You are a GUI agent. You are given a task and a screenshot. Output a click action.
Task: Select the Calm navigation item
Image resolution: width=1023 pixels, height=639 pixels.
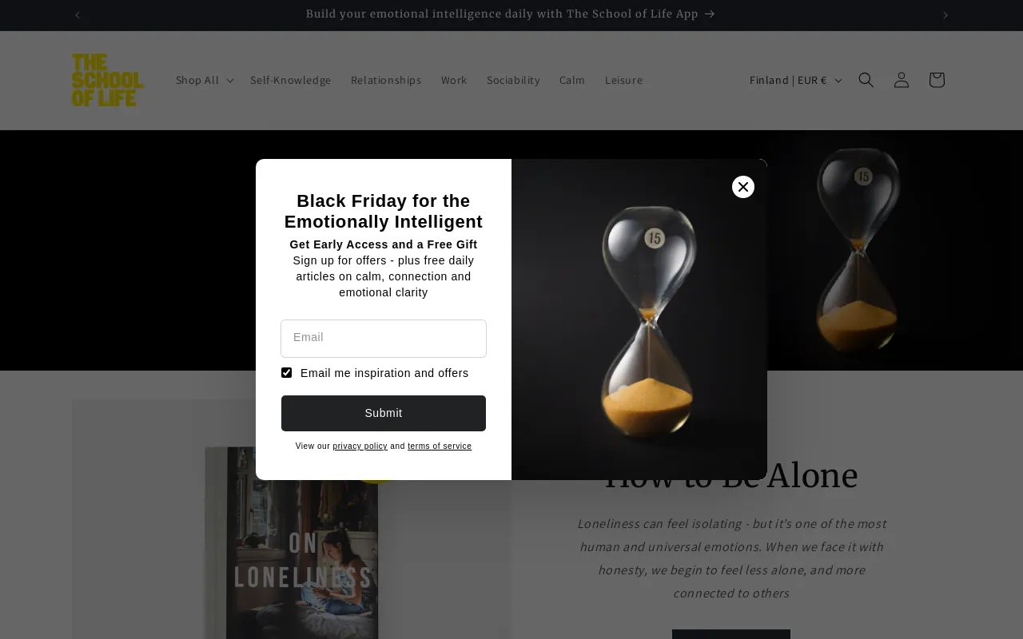tap(572, 80)
